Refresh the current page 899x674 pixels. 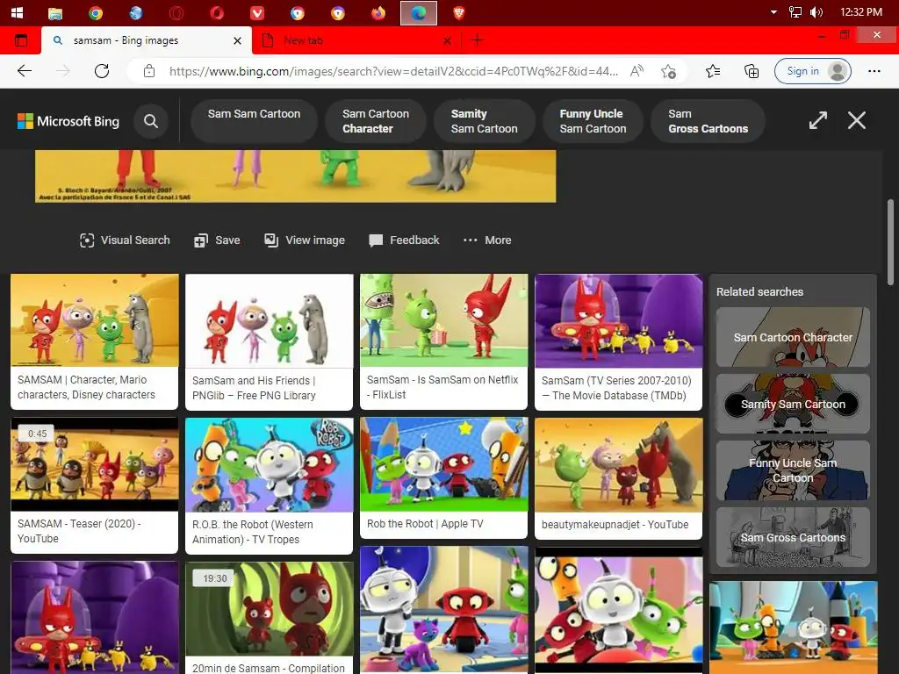click(x=102, y=71)
